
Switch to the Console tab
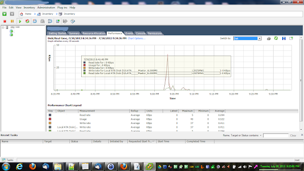click(141, 33)
